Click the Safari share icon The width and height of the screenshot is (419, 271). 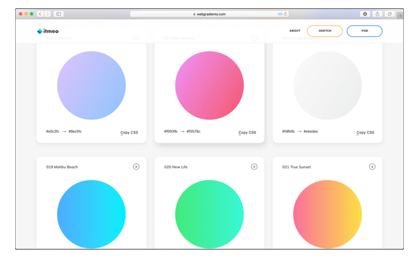point(377,14)
